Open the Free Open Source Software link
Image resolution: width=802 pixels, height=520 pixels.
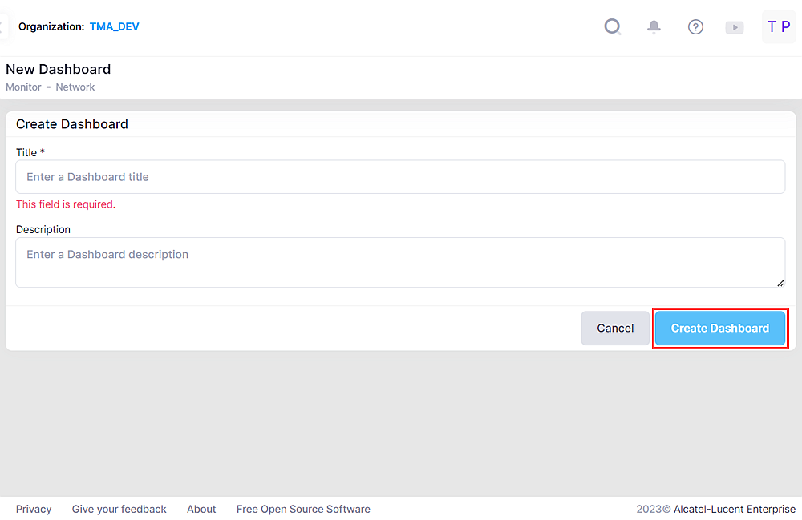[303, 509]
